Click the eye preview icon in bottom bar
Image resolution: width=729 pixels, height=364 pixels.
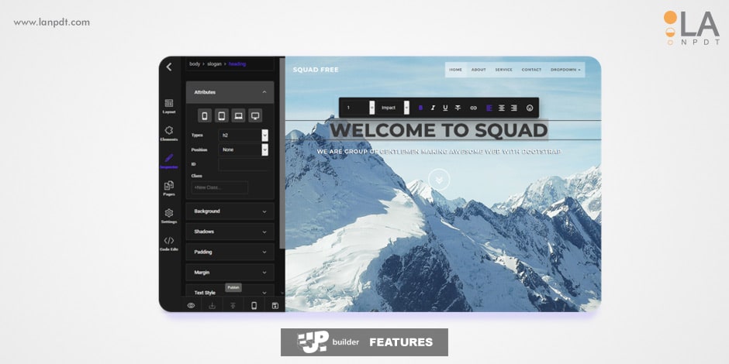pos(191,306)
